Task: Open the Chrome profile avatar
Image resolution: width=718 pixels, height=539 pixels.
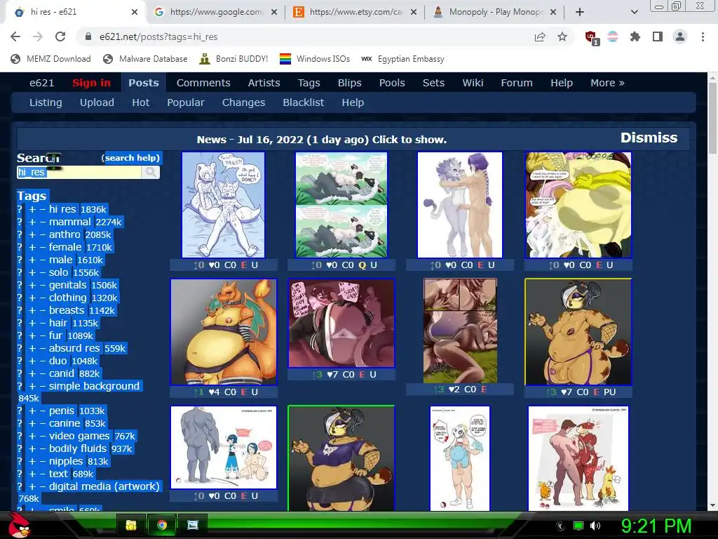Action: 680,36
